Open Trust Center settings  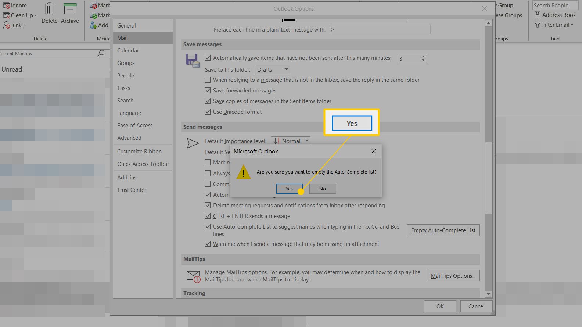tap(143, 190)
